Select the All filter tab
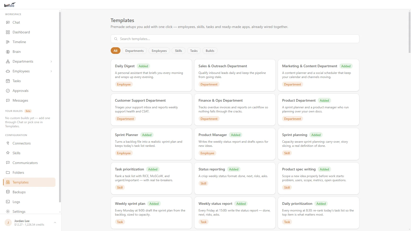Screen dimensions: 411x231 coord(115,51)
